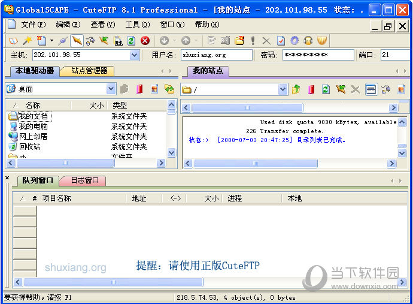Screen dimensions: 413x304
Task: Click the golden shield icon in toolbar
Action: 322,41
